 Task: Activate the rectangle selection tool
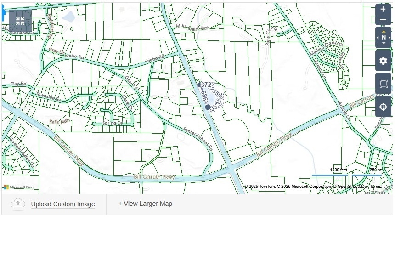(x=383, y=84)
